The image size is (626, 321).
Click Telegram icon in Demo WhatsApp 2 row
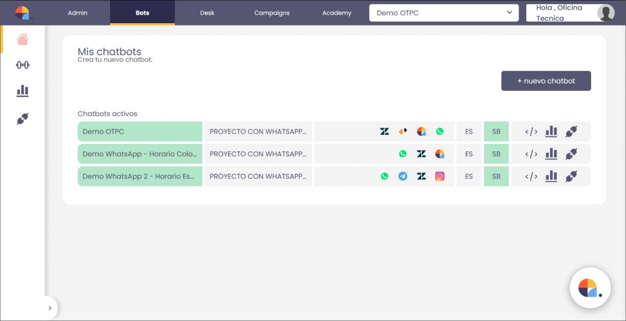pyautogui.click(x=403, y=176)
